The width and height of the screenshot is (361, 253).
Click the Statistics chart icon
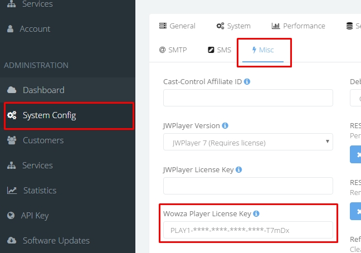(x=12, y=191)
